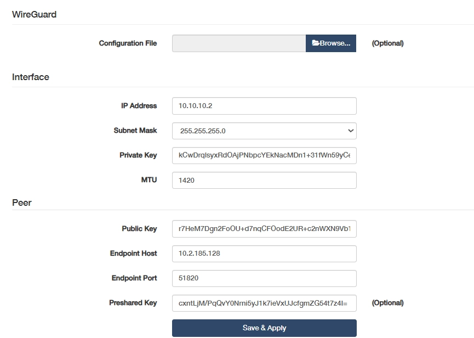
Task: Click the greyed Configuration File path box
Action: 239,43
